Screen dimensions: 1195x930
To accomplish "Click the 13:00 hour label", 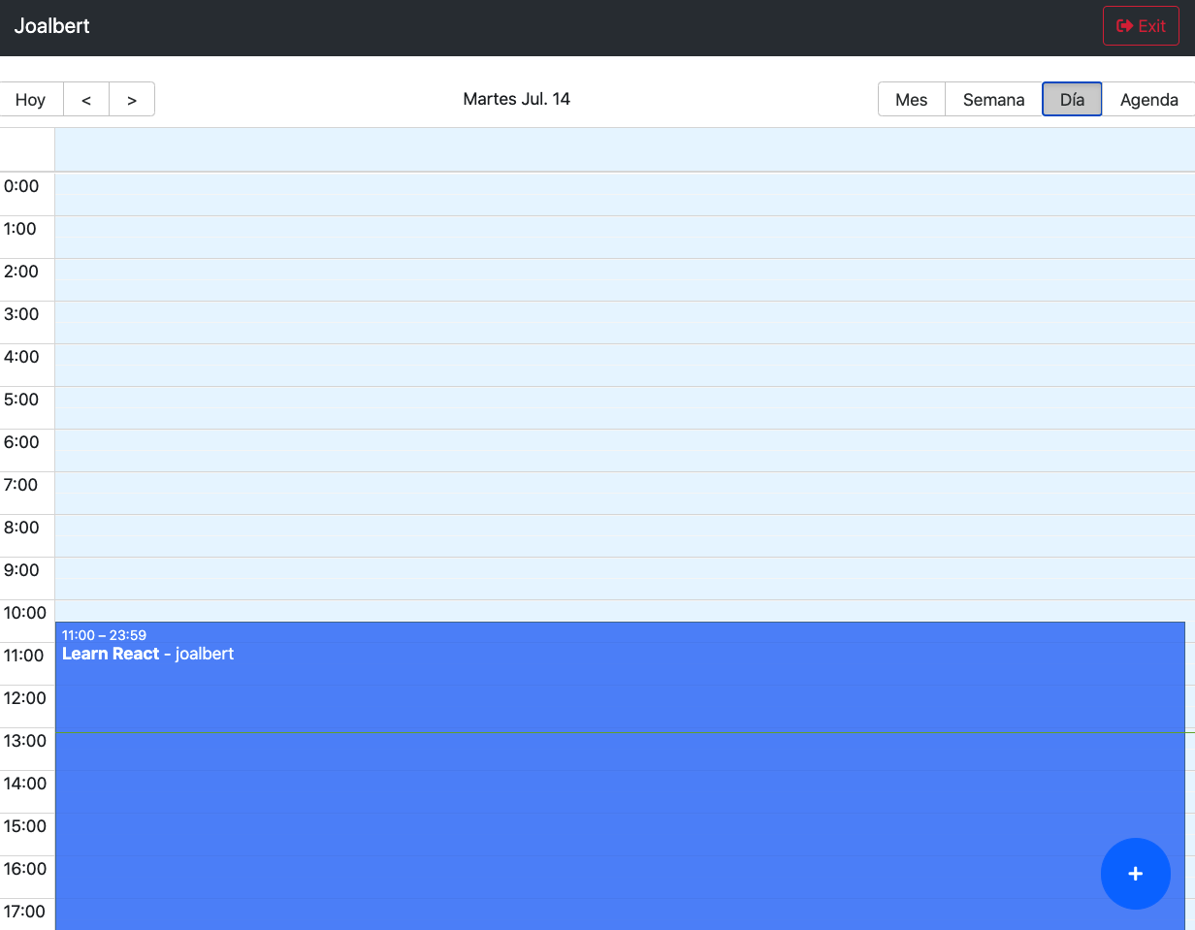I will click(x=24, y=741).
